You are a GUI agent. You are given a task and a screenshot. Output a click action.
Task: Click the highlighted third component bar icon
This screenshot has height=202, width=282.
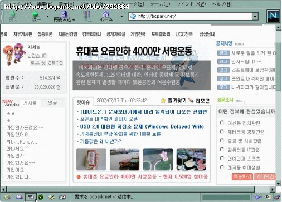pyautogui.click(x=31, y=197)
